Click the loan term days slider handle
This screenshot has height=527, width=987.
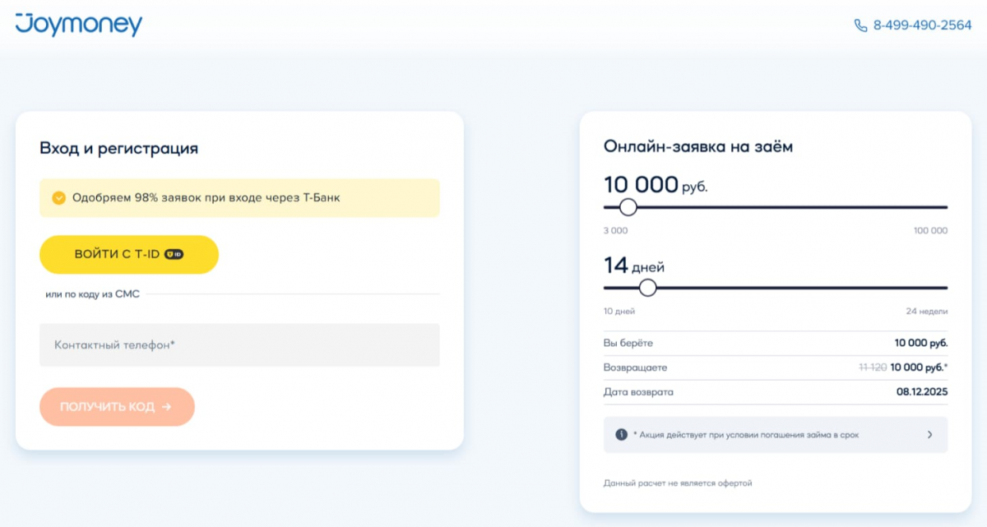pyautogui.click(x=648, y=288)
